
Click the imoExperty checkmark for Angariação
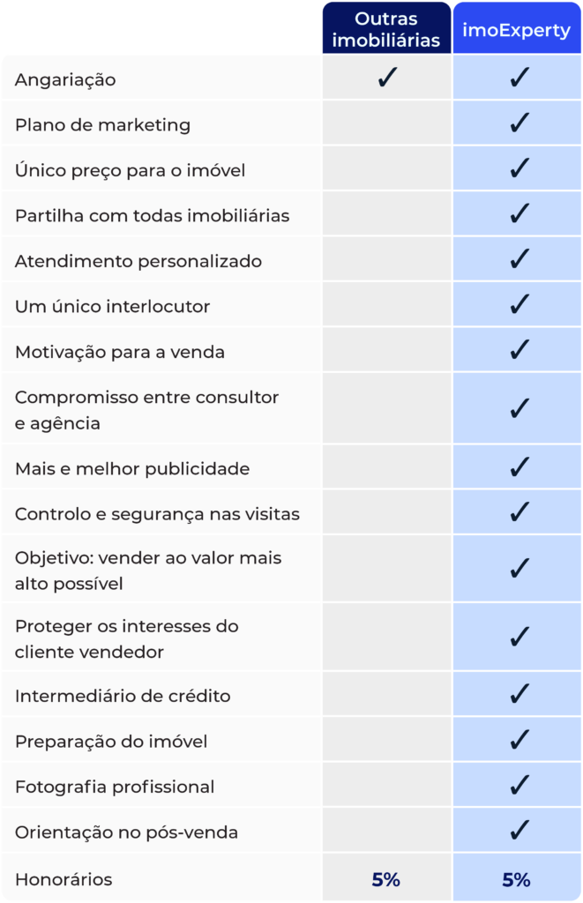pos(519,78)
